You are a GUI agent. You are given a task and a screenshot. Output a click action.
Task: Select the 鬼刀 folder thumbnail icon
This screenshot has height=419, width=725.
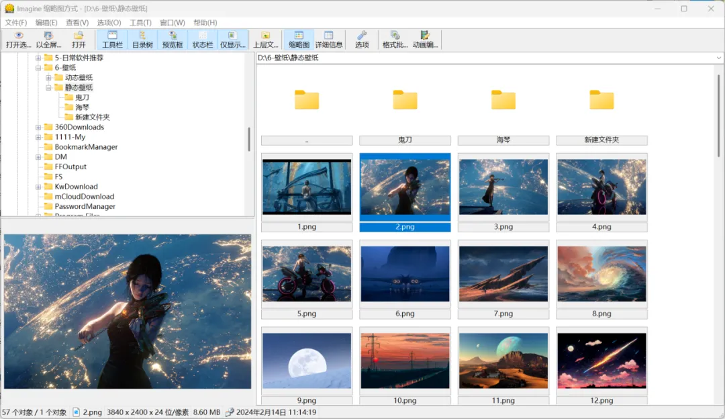tap(405, 100)
